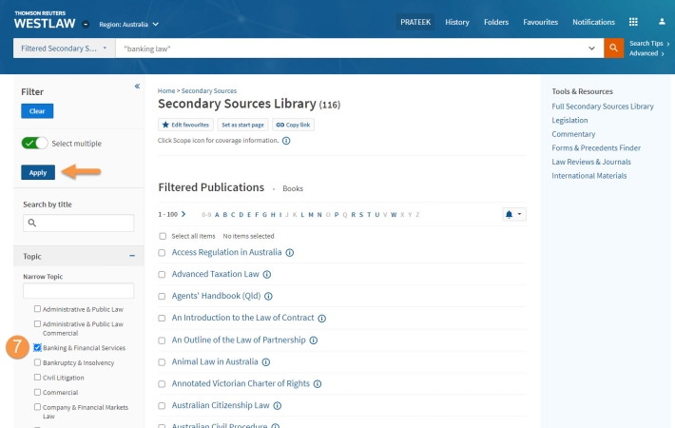Check Civil Litigation topic
This screenshot has height=428, width=675.
coord(37,378)
